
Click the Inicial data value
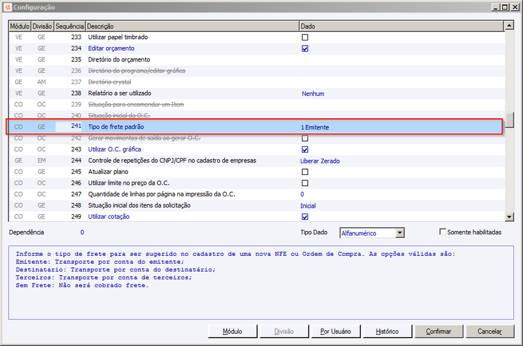click(x=308, y=206)
